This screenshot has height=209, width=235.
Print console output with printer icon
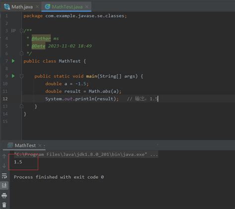point(4,196)
